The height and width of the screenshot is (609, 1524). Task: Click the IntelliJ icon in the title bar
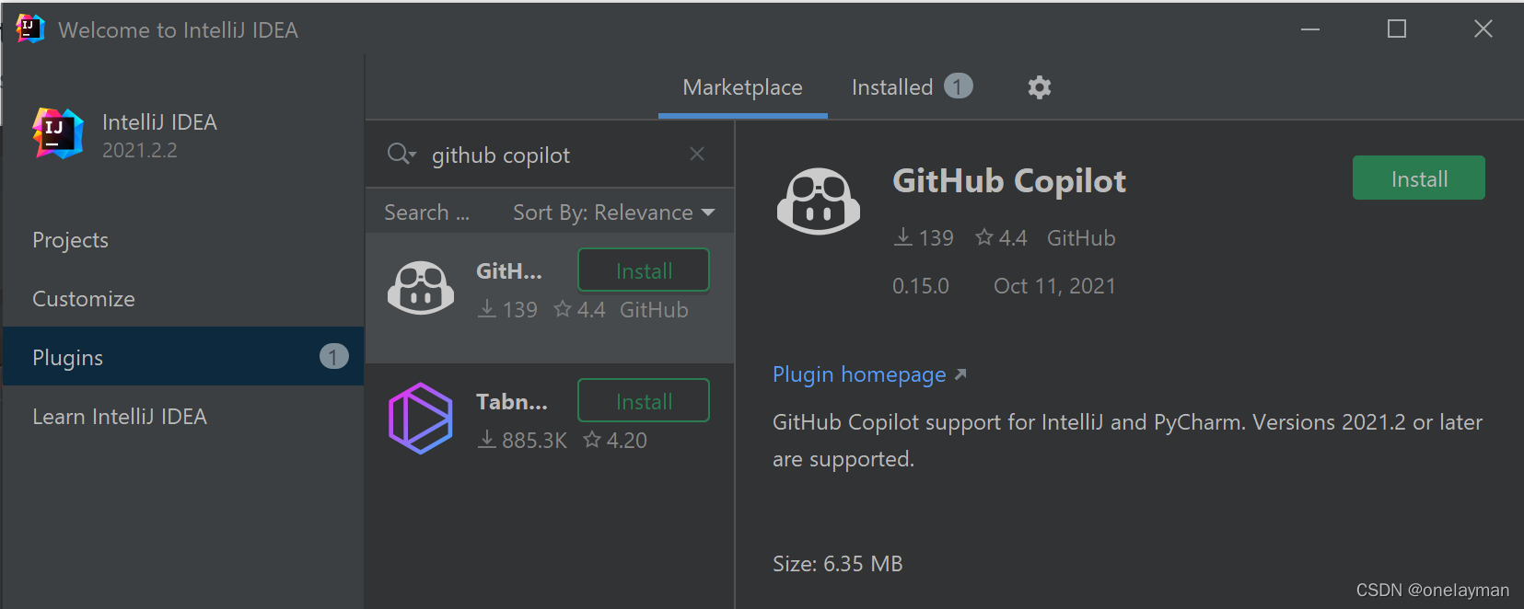coord(30,29)
